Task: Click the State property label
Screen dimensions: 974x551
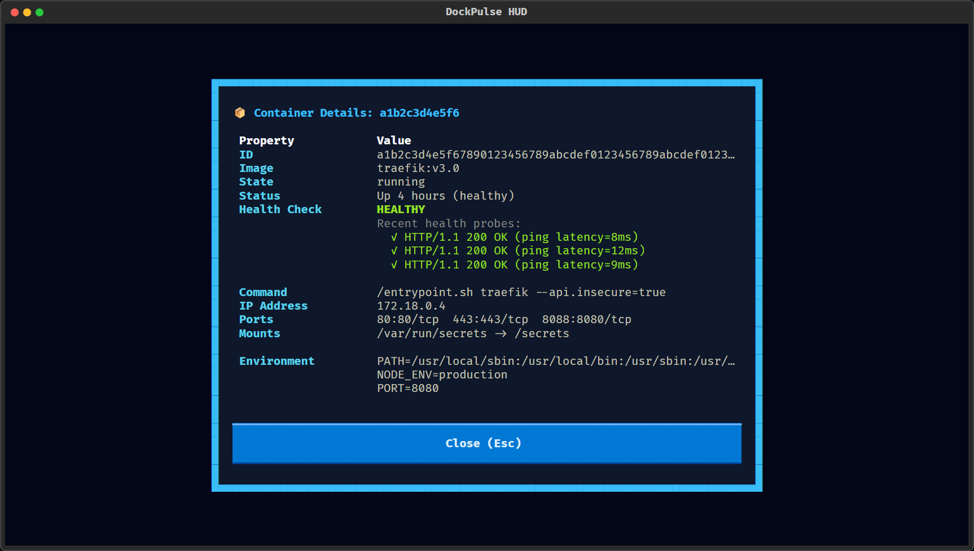Action: pyautogui.click(x=256, y=182)
